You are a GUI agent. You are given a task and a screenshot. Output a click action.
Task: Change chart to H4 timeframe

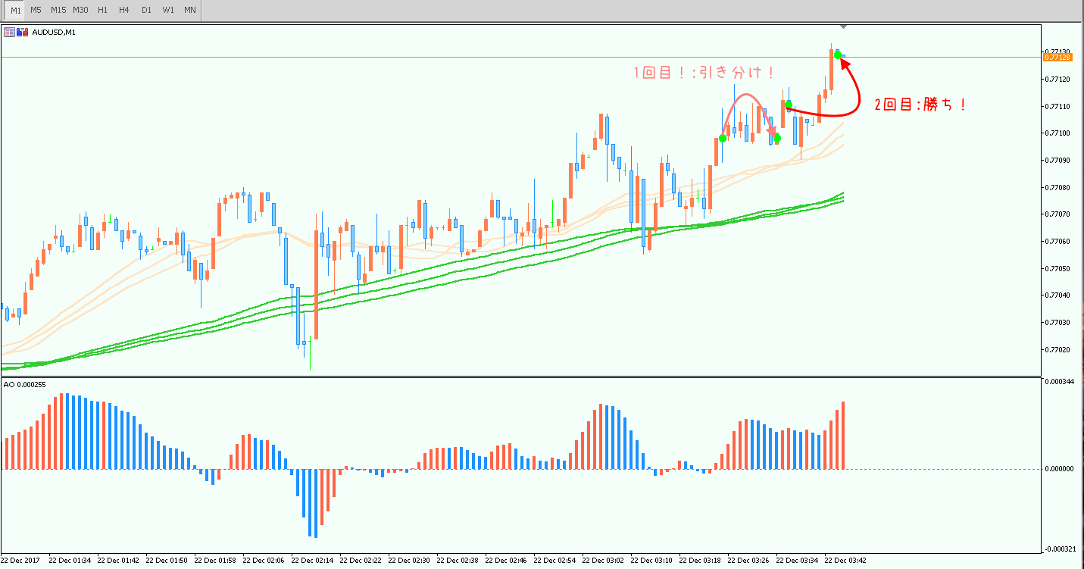point(124,10)
